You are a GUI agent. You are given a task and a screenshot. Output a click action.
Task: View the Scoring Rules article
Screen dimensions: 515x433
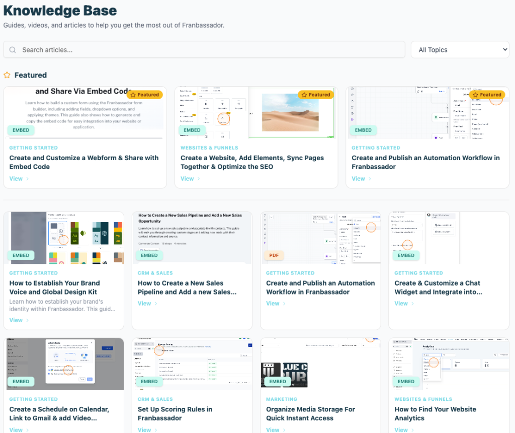point(147,429)
